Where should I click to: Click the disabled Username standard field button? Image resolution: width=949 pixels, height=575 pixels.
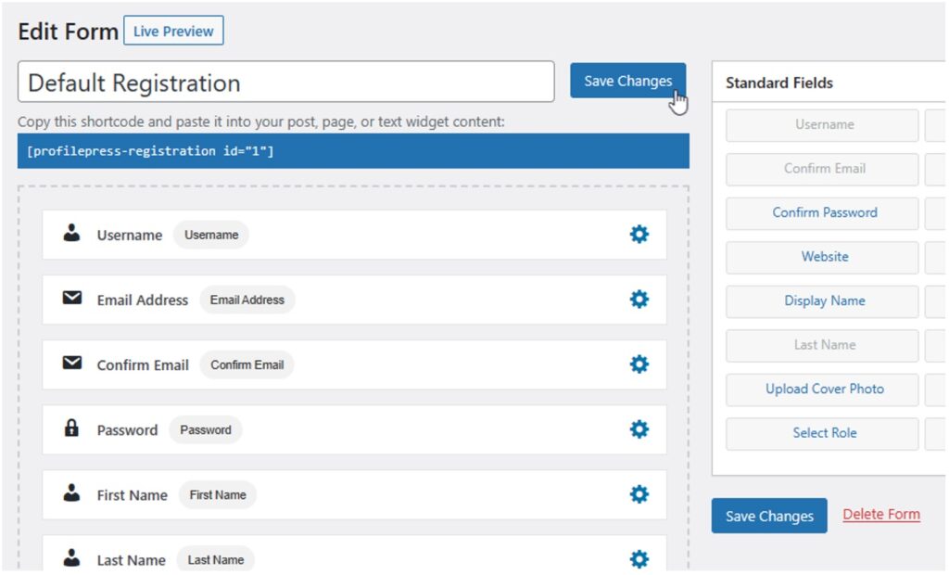click(822, 125)
